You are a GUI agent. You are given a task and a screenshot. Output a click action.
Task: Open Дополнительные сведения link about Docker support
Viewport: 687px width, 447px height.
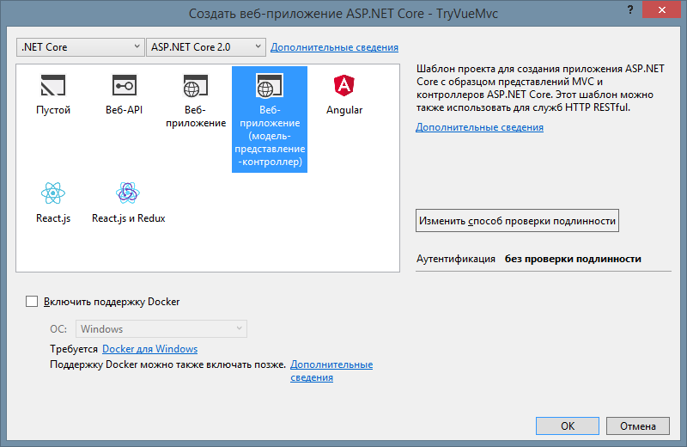click(331, 370)
